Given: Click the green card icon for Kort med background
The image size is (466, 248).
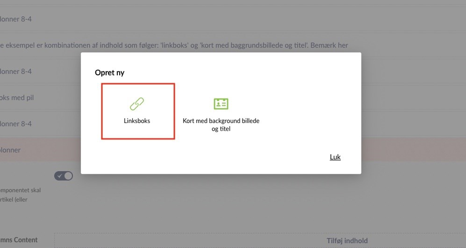Looking at the screenshot, I should coord(221,104).
